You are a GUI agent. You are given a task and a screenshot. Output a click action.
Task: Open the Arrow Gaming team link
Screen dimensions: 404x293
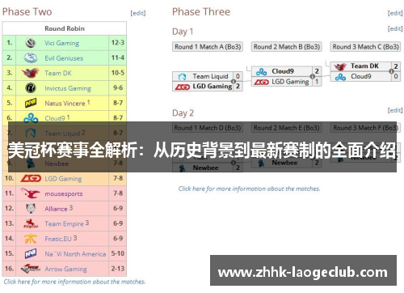65,269
